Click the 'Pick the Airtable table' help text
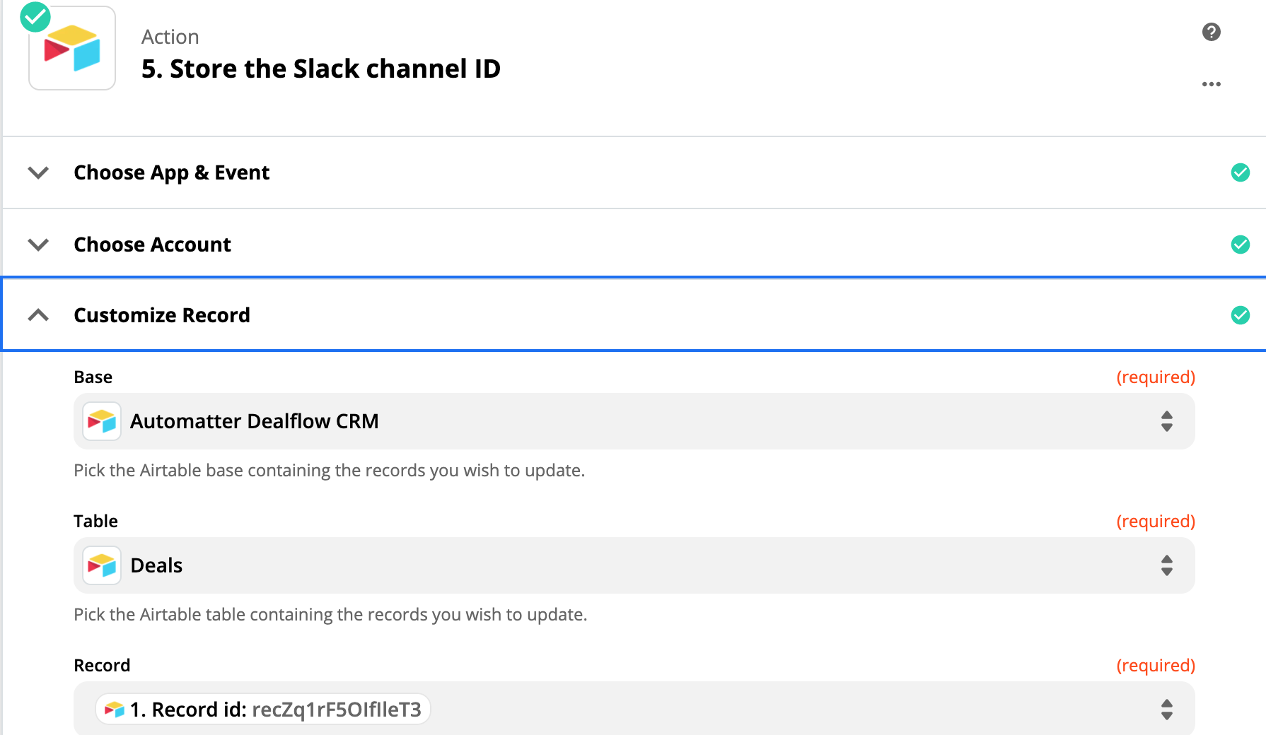Image resolution: width=1266 pixels, height=735 pixels. [x=330, y=615]
